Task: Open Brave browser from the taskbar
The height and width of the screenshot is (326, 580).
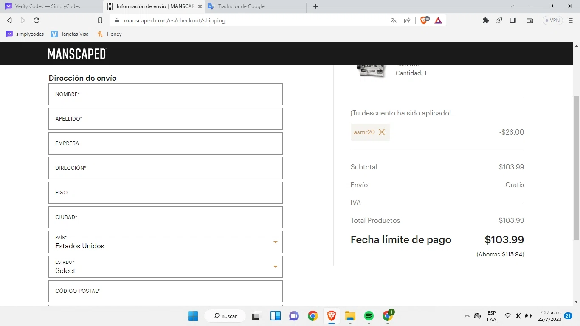Action: tap(332, 316)
